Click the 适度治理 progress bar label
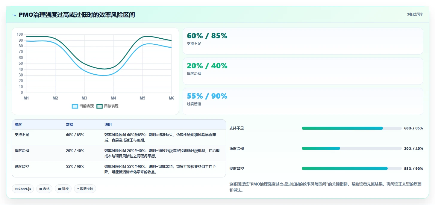Screen dimensions: 435x205 (237, 148)
